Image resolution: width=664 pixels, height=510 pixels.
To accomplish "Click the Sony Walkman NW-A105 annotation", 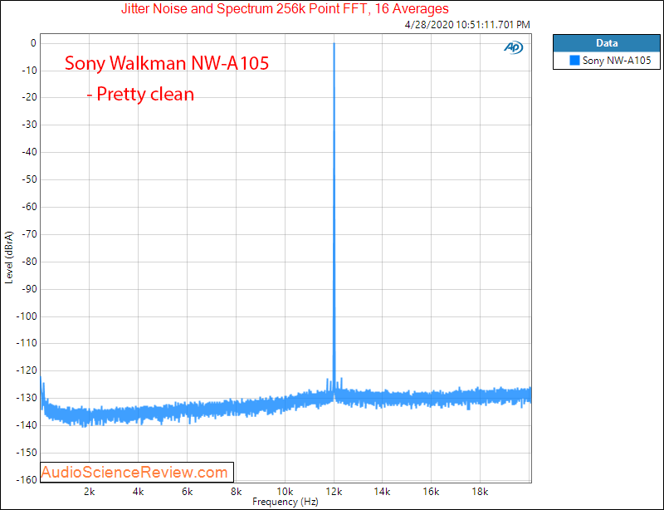I will tap(167, 63).
